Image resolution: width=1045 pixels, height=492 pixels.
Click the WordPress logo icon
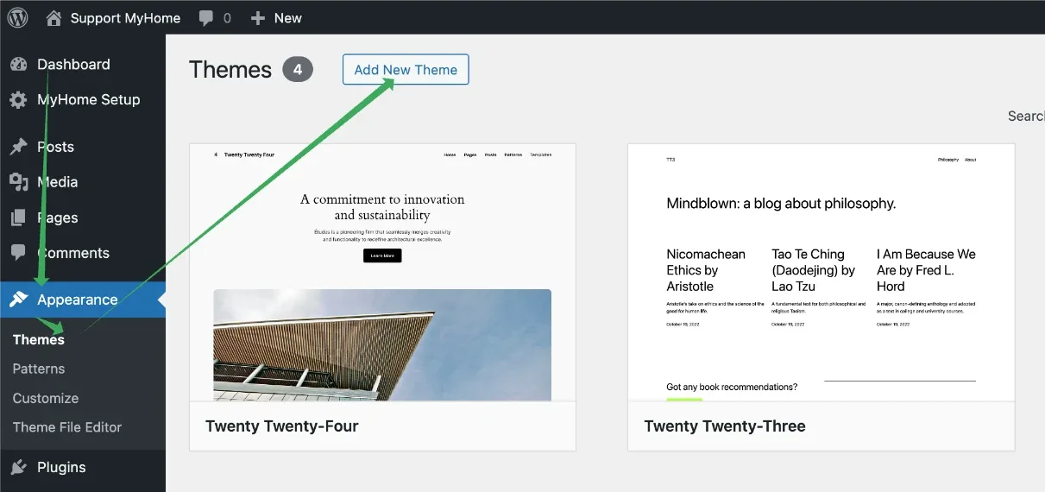18,17
